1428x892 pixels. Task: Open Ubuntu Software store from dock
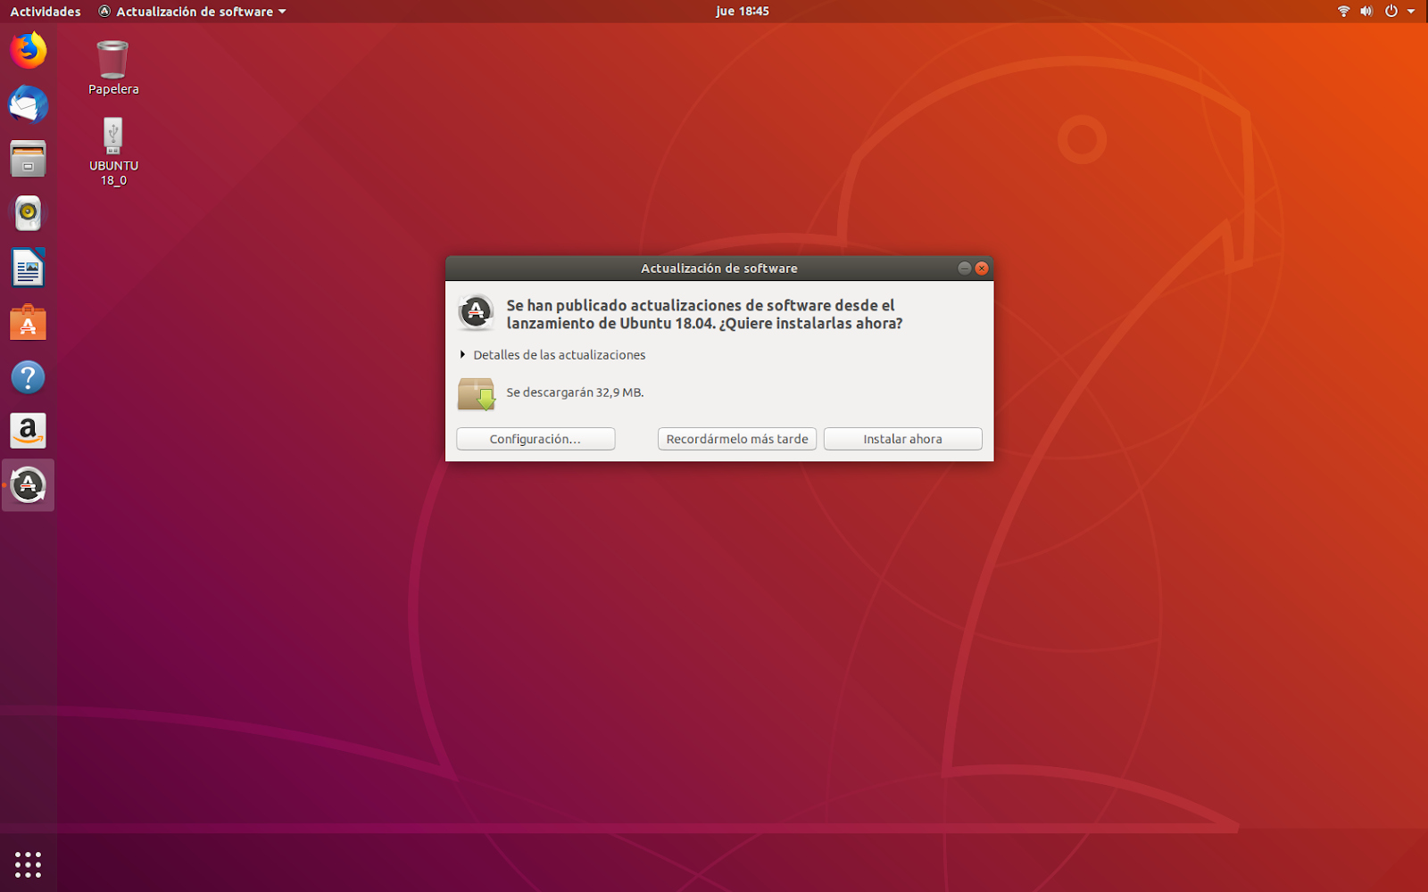coord(29,322)
